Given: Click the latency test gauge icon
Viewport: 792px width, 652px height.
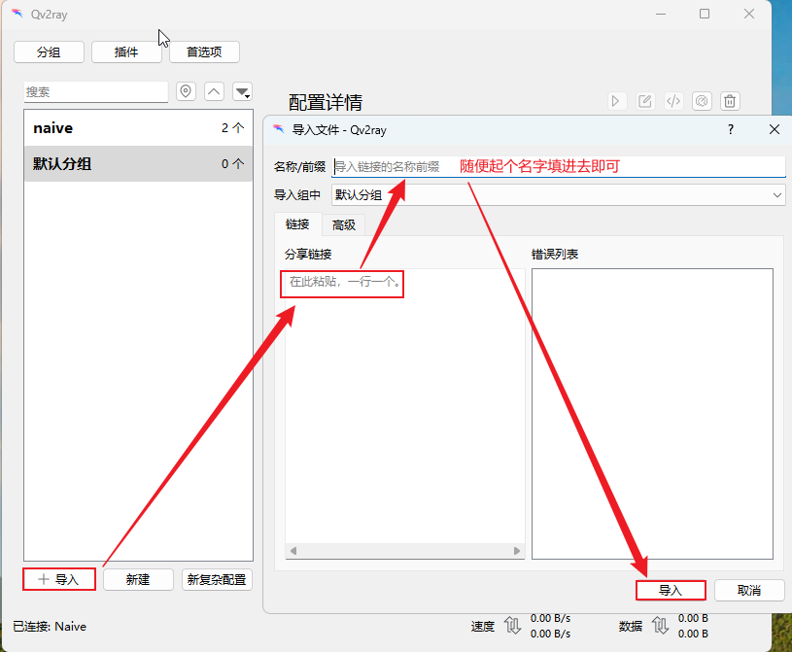Looking at the screenshot, I should click(x=702, y=101).
